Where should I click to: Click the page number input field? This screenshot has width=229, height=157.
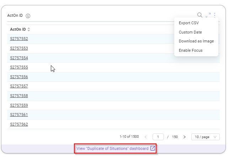click(x=158, y=137)
